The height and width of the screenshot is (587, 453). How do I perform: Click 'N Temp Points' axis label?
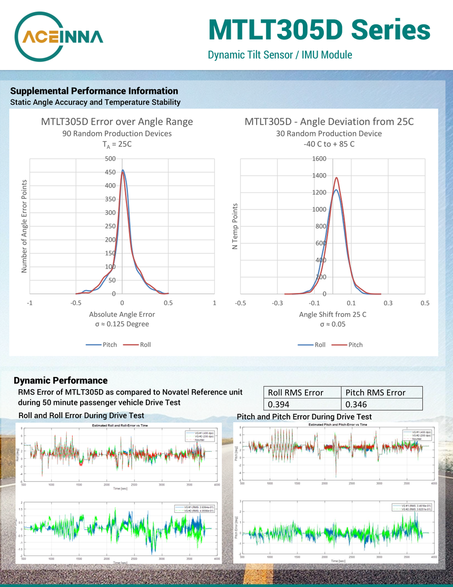235,226
